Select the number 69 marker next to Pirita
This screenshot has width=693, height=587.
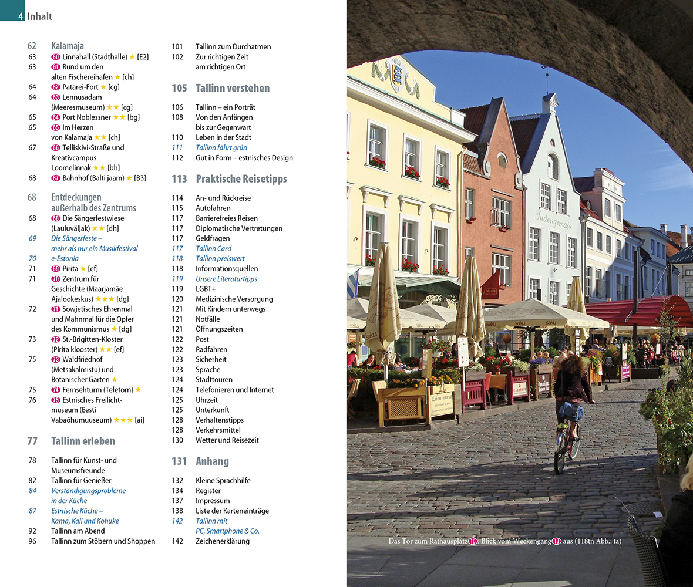(x=56, y=269)
